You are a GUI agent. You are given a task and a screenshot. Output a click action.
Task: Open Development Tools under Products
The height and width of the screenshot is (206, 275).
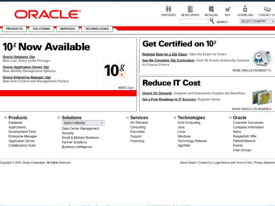point(22,132)
